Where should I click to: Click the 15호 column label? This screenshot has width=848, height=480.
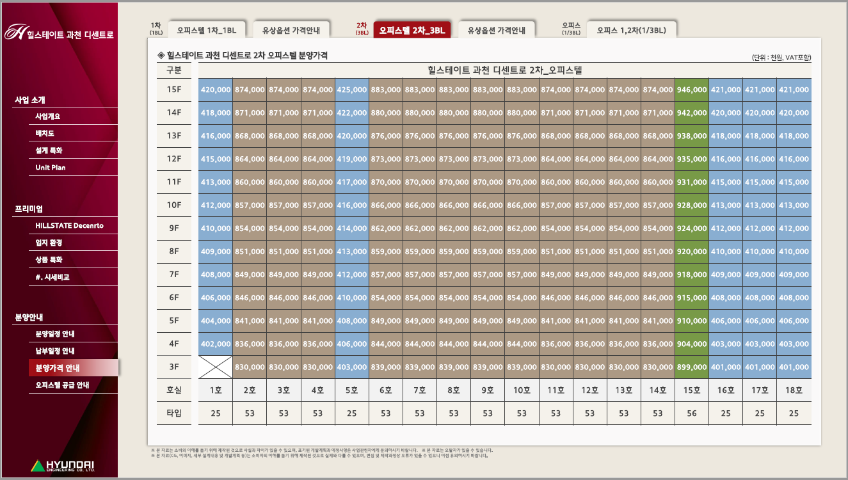pos(692,390)
